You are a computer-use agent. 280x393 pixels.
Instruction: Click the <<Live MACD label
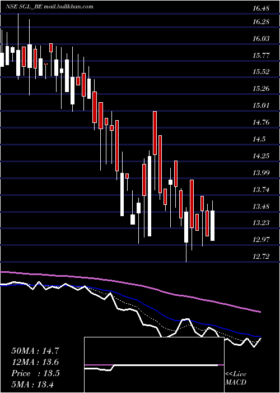(236, 378)
